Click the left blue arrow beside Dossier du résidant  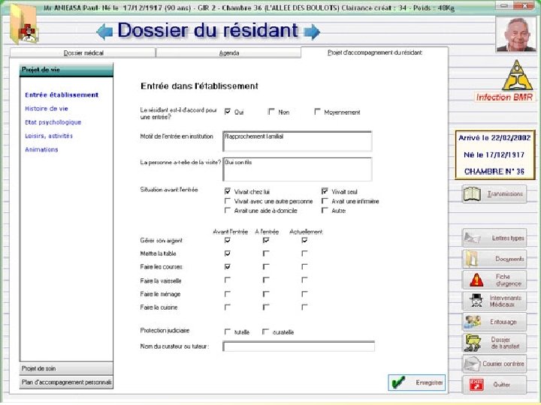[104, 31]
